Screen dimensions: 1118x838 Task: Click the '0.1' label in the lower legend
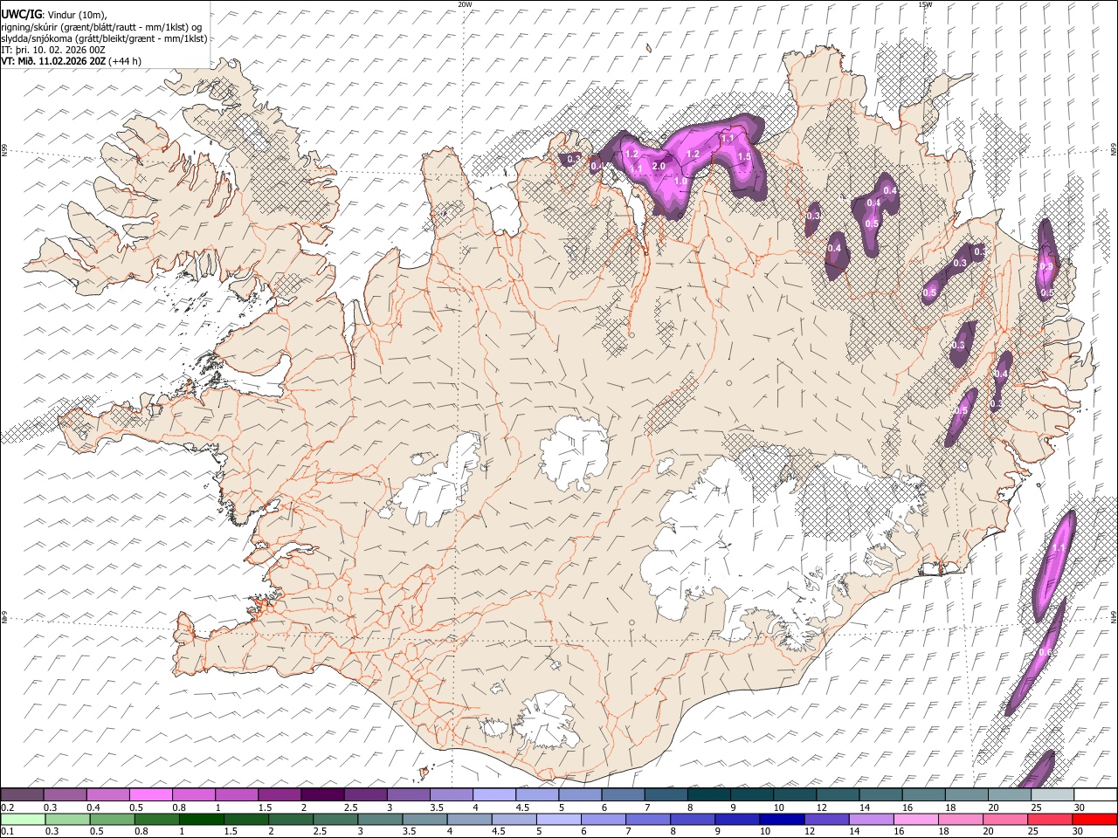pos(7,831)
